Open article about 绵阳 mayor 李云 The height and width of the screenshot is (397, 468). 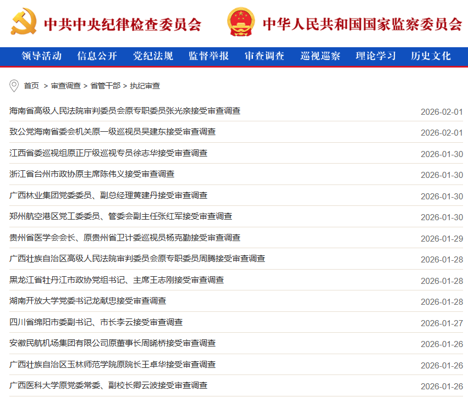[x=96, y=322]
